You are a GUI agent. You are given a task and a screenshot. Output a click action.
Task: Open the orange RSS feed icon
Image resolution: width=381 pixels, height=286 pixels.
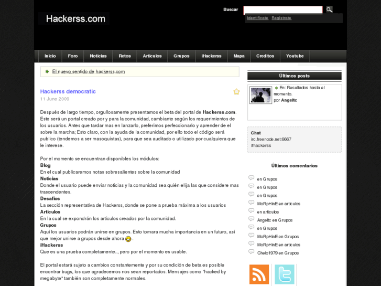click(x=259, y=274)
